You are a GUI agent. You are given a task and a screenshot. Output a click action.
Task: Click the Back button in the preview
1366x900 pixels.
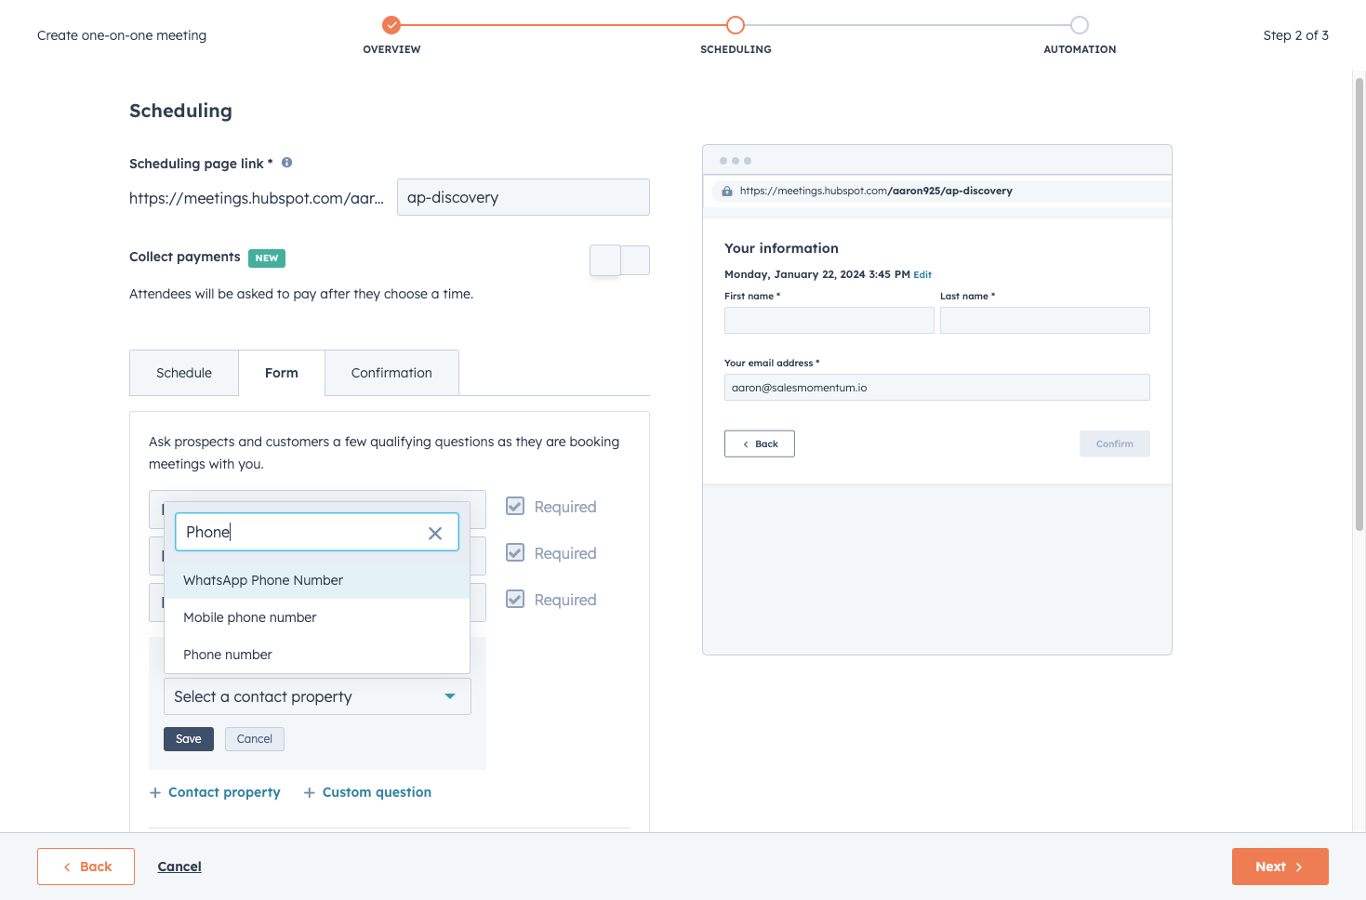tap(760, 443)
